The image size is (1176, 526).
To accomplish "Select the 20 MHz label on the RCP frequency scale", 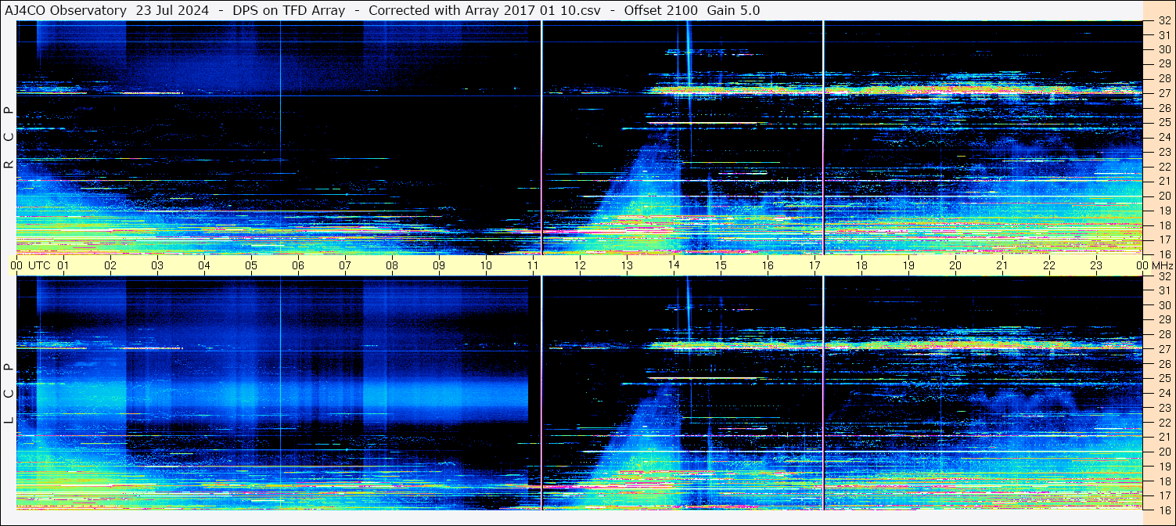I will click(x=1163, y=196).
